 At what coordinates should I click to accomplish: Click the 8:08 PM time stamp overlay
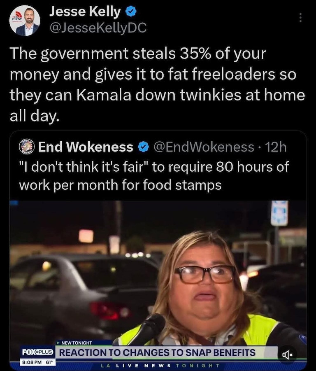(32, 362)
